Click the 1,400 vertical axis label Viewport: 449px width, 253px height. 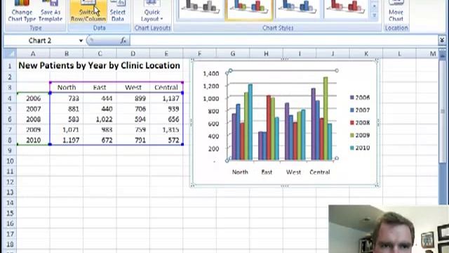[211, 74]
